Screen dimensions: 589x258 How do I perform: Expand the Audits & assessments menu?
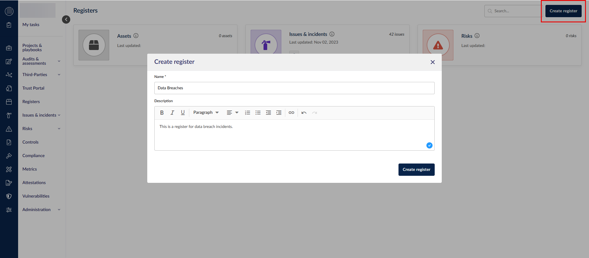point(59,61)
